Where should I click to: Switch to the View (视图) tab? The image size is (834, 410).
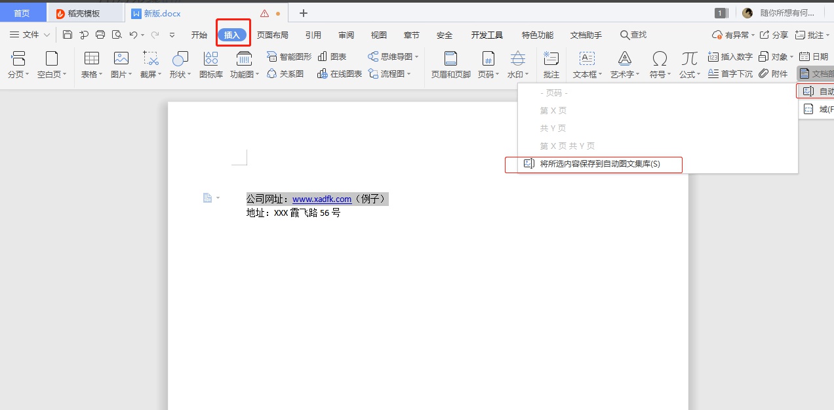click(379, 35)
